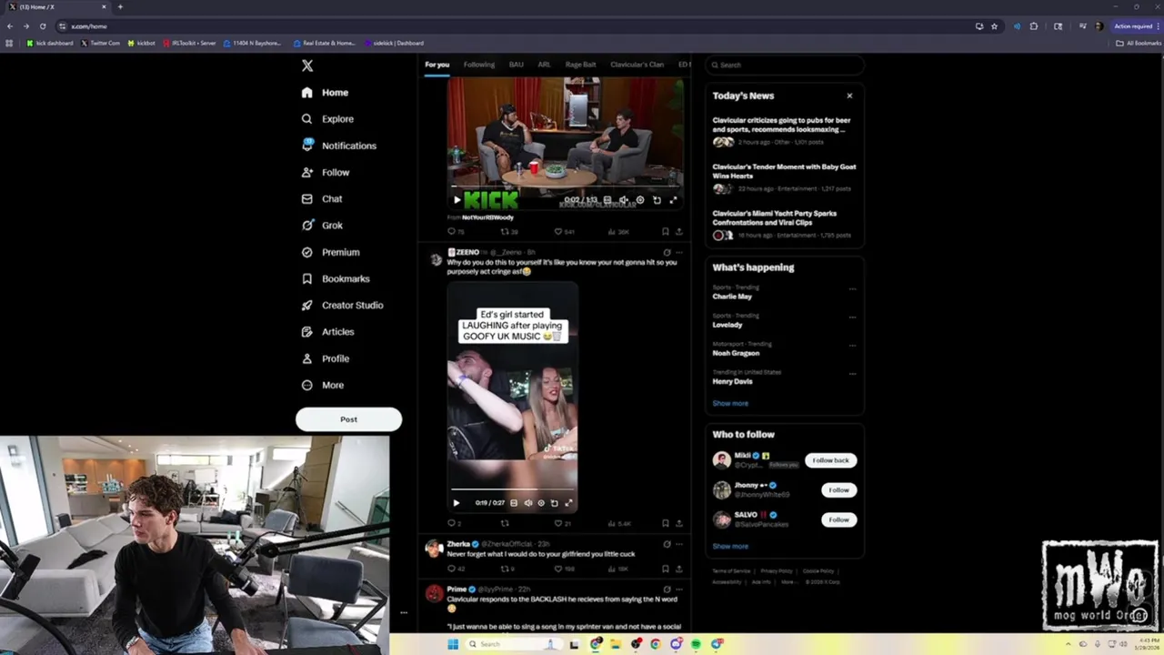Switch to the Clavicular's Clan tab

637,65
